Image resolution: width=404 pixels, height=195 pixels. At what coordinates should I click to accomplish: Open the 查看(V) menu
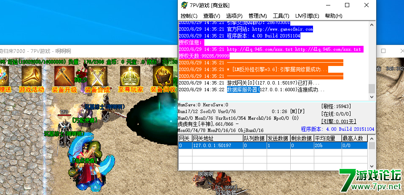point(211,16)
